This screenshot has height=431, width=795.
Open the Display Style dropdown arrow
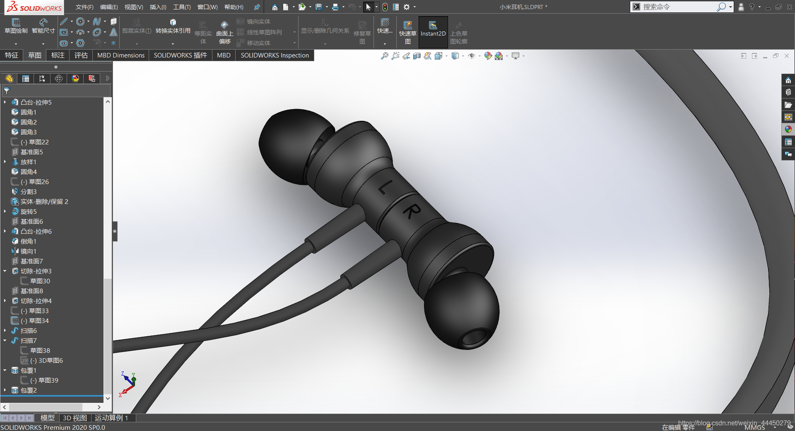click(x=463, y=56)
